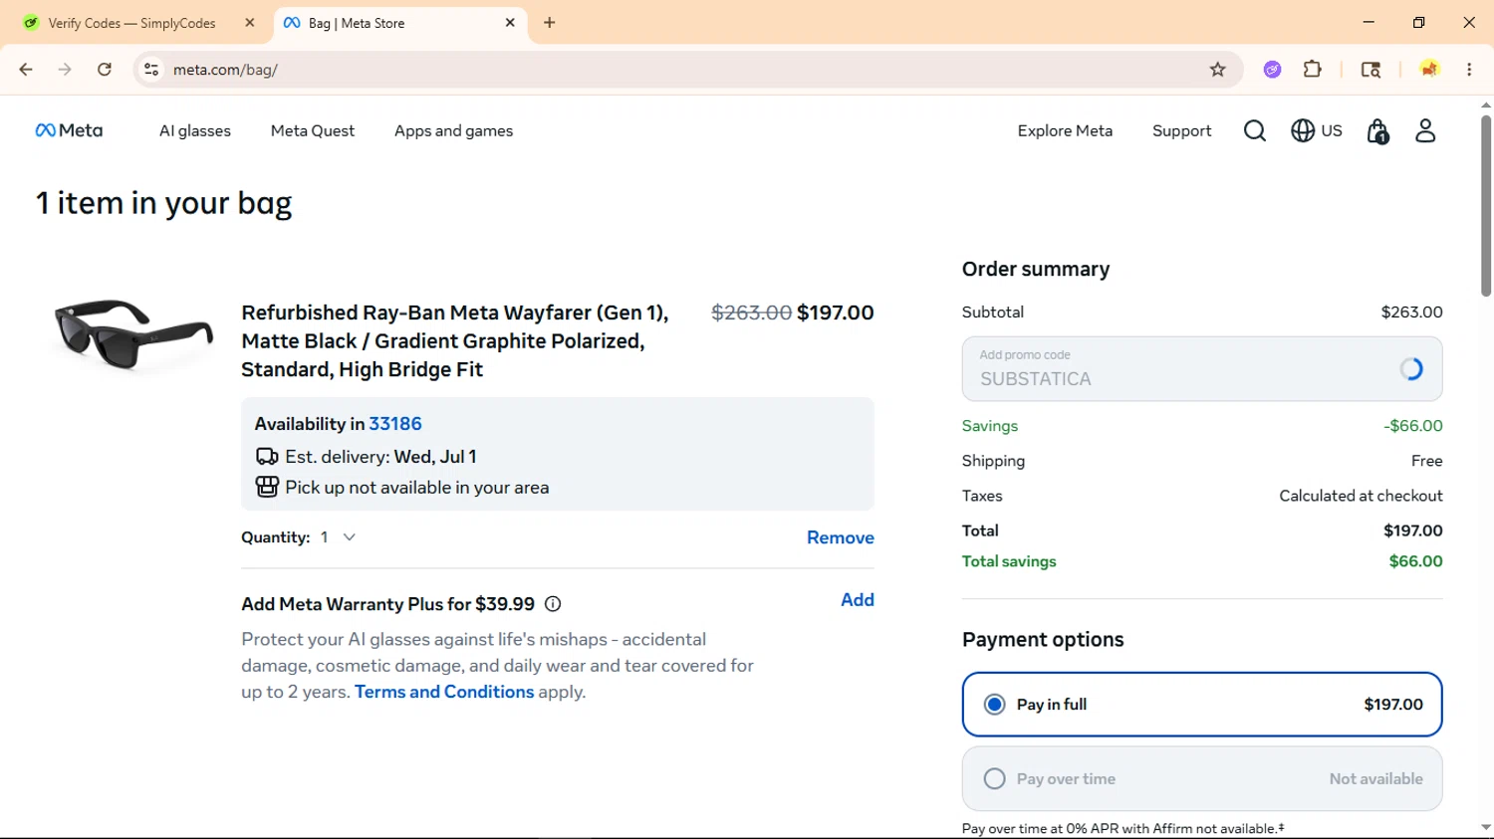1494x839 pixels.
Task: Click the delivery truck icon
Action: 267,457
